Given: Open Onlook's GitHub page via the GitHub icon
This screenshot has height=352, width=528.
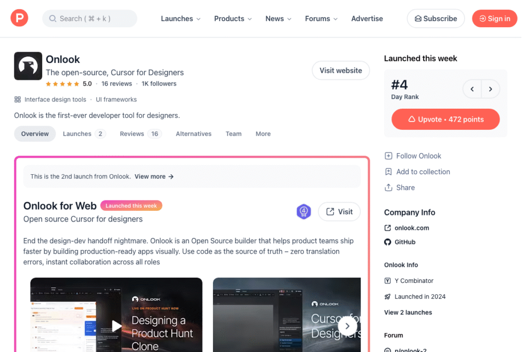Looking at the screenshot, I should tap(387, 242).
